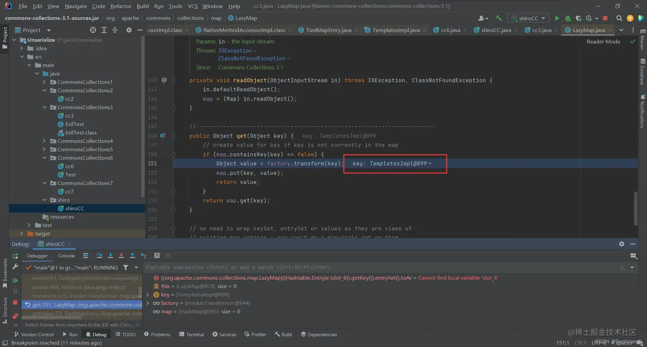Click the CRLF line separator in status bar
The height and width of the screenshot is (347, 647).
(580, 343)
